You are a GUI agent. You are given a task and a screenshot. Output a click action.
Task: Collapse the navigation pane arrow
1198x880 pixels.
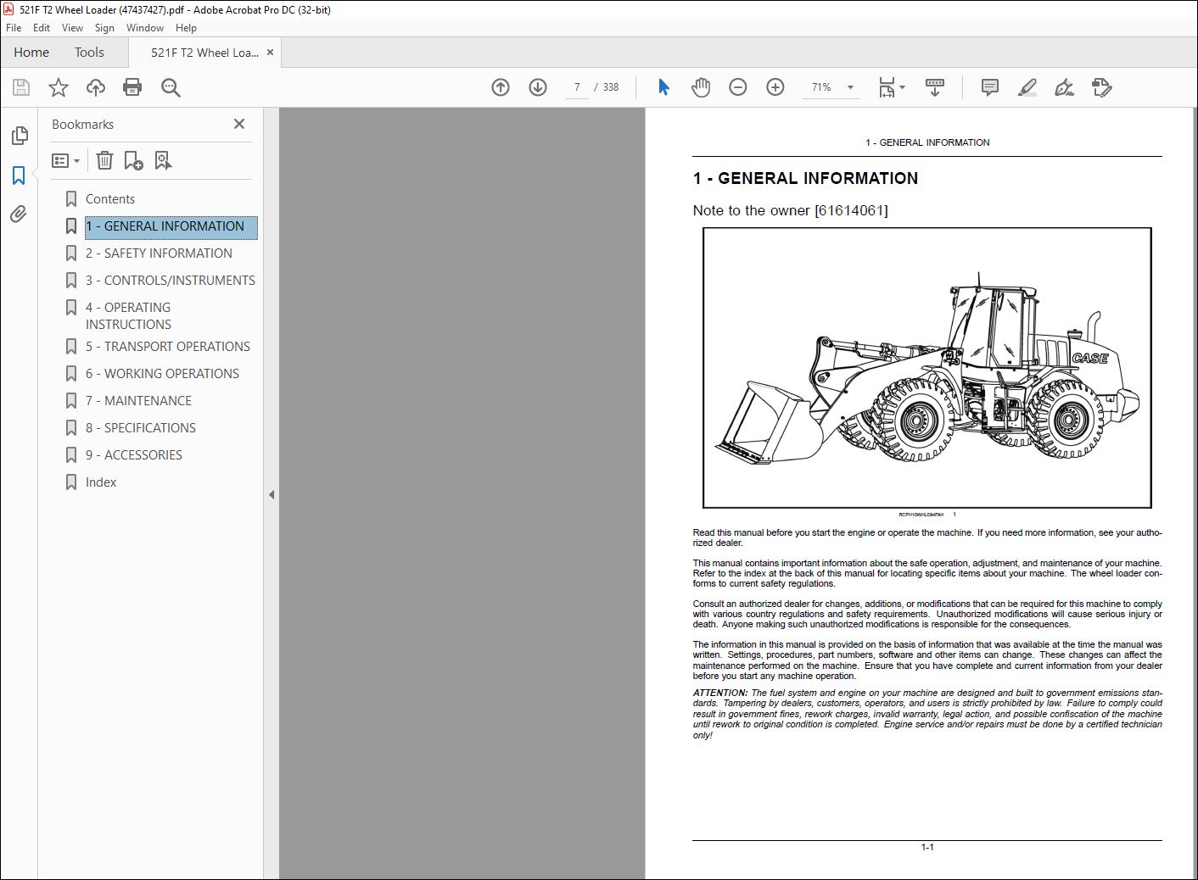pyautogui.click(x=272, y=494)
